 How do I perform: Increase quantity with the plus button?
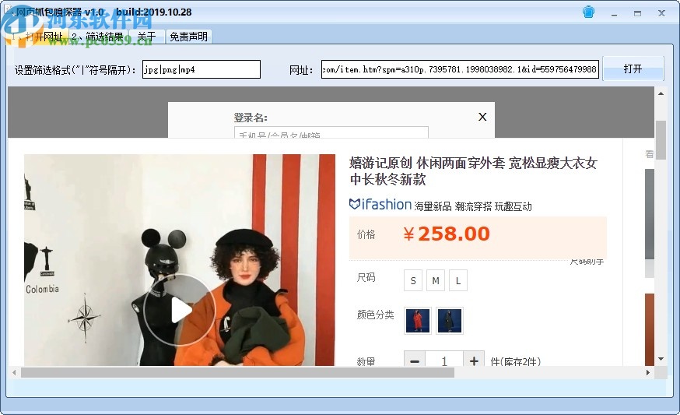coord(474,360)
